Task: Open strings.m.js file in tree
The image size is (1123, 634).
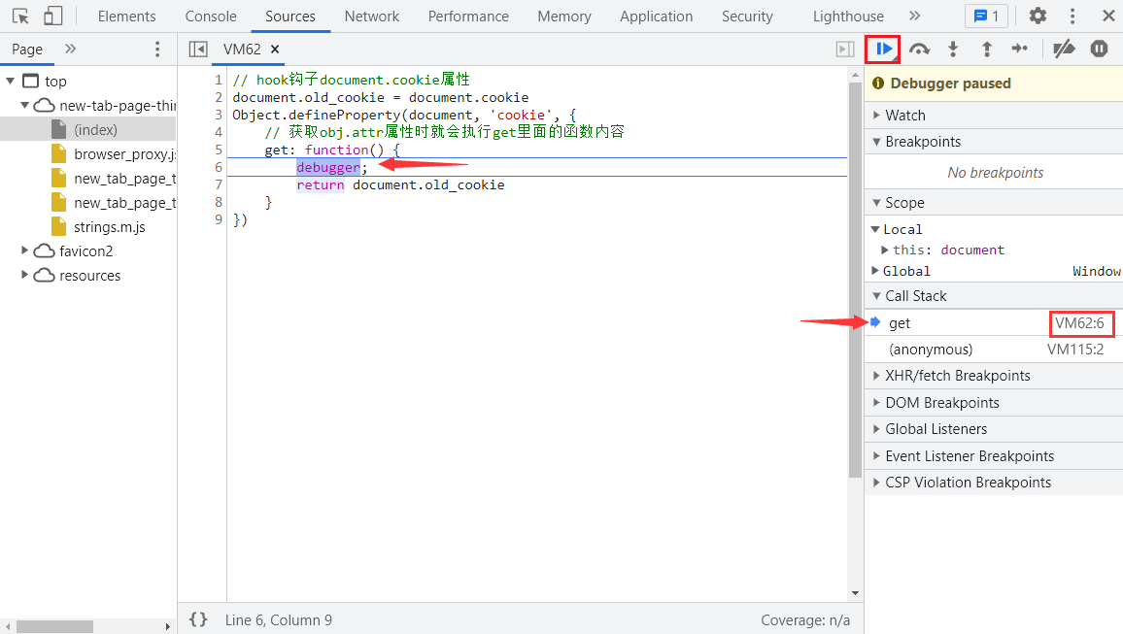Action: (109, 227)
